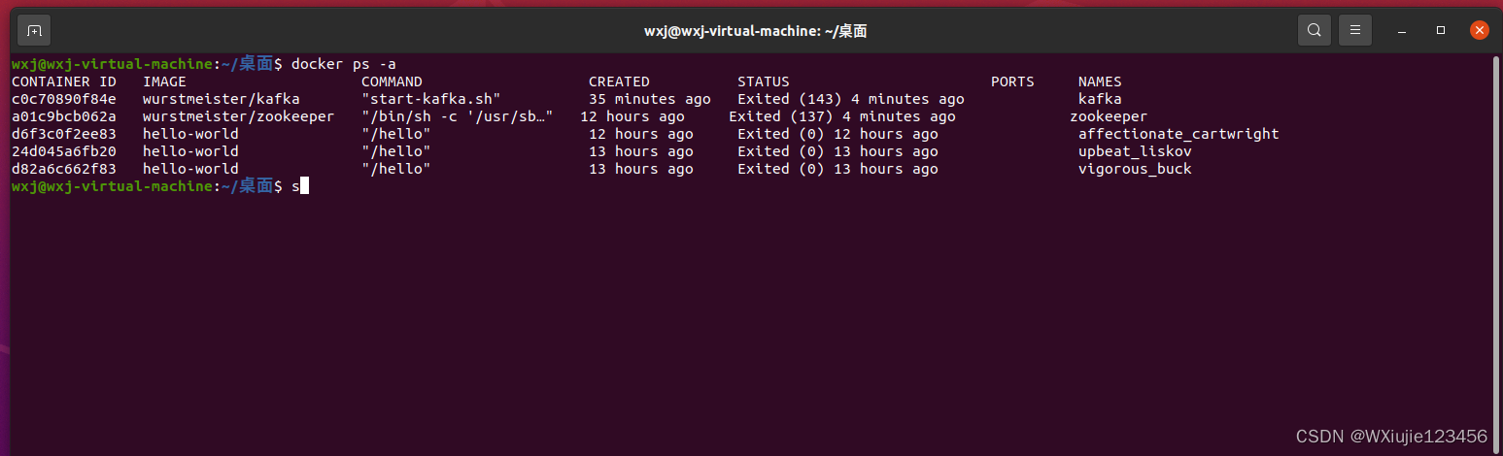Click the wurstmeister/zookeeper image name
The width and height of the screenshot is (1503, 456).
click(x=238, y=116)
